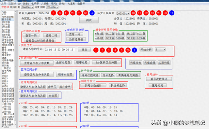Select 蓝号和值 in the left list
Viewport: 209px width, 129px height.
6,122
